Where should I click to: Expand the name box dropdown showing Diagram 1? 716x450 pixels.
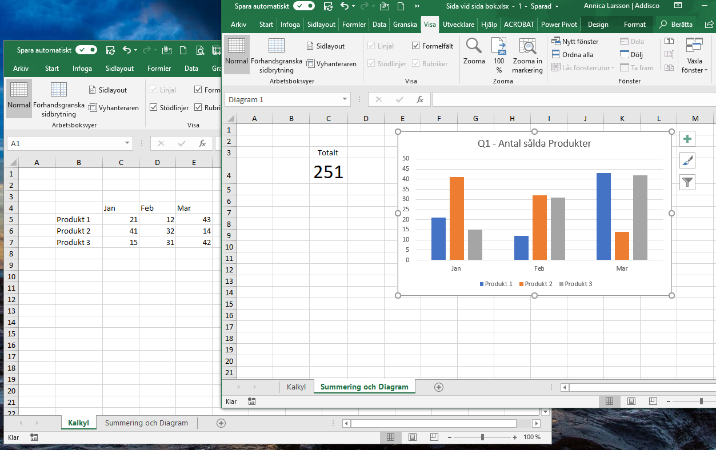(345, 99)
